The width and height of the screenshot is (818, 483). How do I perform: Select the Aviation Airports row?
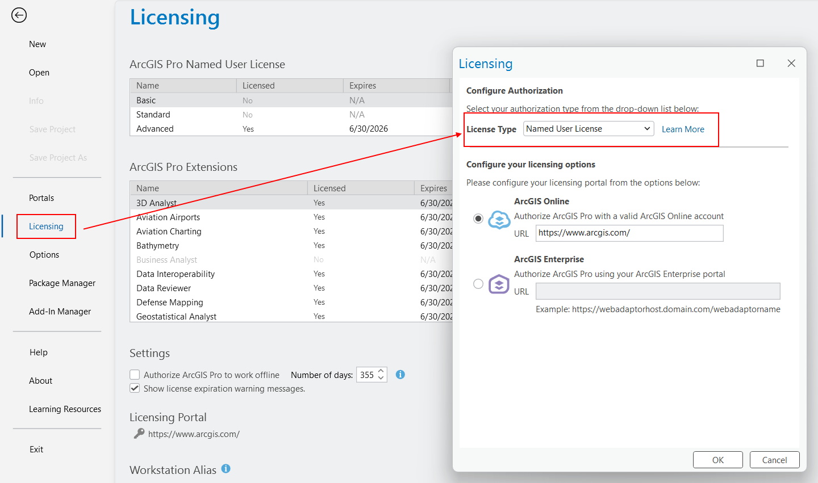point(291,217)
